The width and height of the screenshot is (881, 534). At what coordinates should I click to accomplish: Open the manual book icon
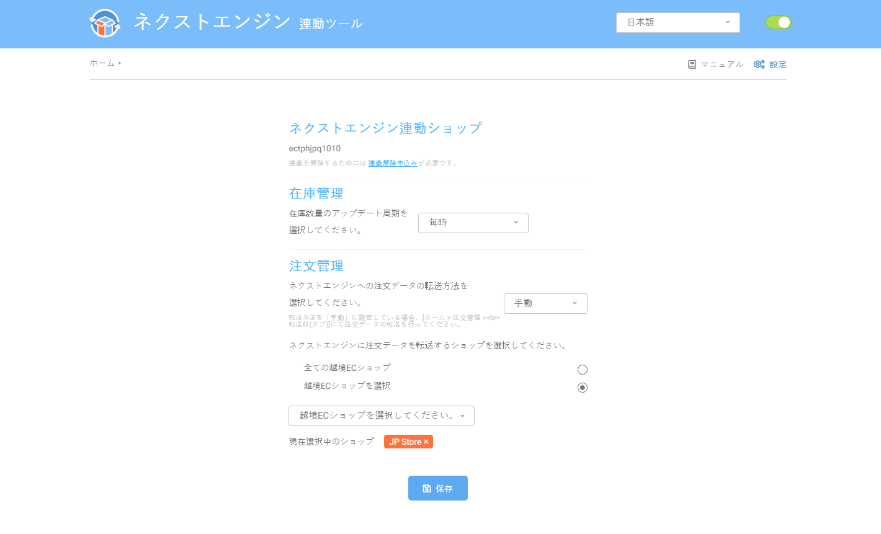(x=692, y=65)
